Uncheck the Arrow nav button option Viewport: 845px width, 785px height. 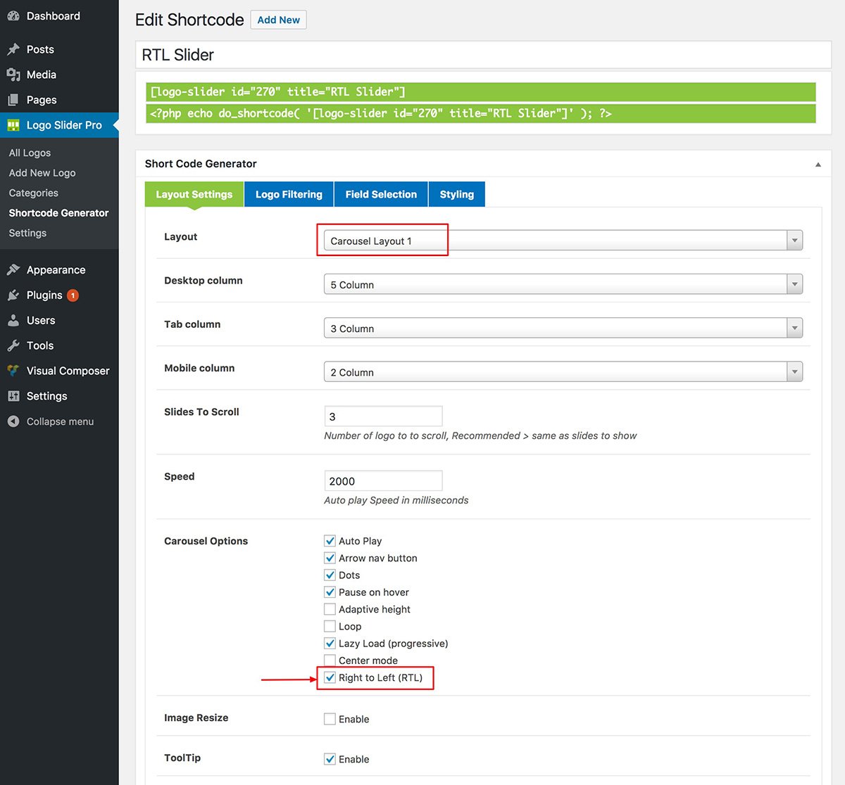pyautogui.click(x=330, y=558)
